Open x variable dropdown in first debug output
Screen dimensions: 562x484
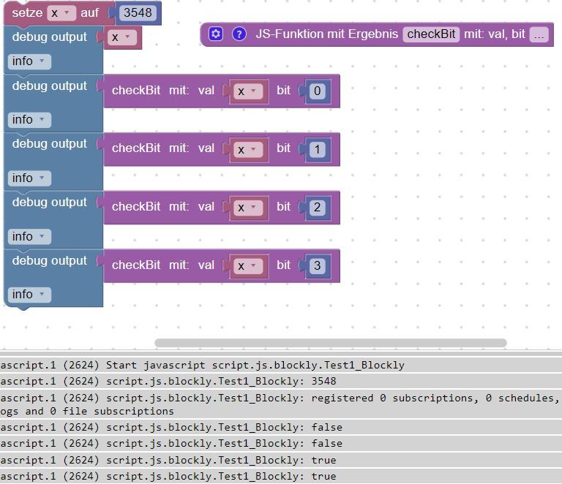point(122,37)
